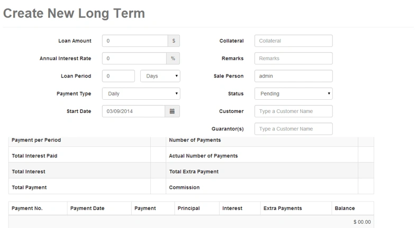Click the dollar sign addon beside Loan Amount
This screenshot has height=228, width=416.
pyautogui.click(x=174, y=41)
